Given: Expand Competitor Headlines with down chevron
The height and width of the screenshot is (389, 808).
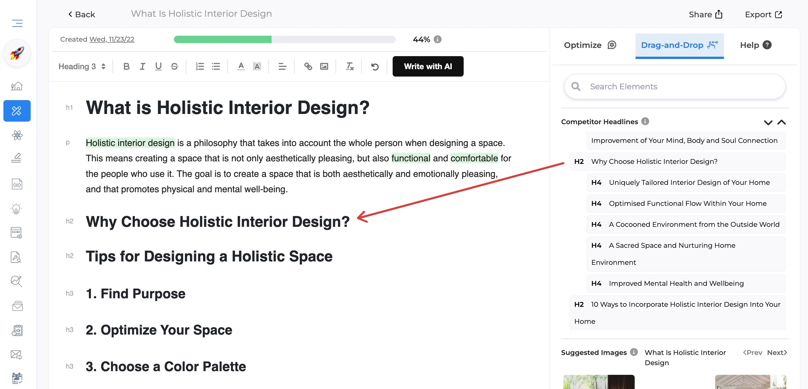Looking at the screenshot, I should pos(768,122).
